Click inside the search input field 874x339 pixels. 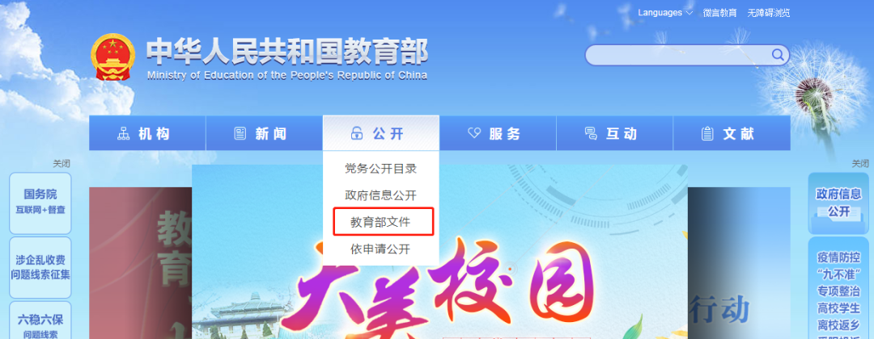coord(678,54)
